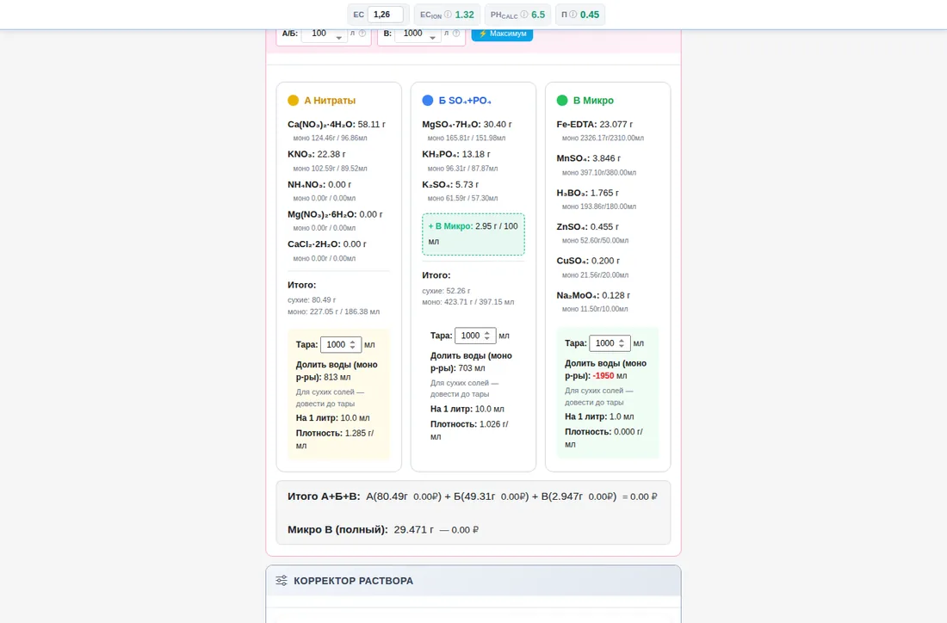Select the ZnSO₄ 0.455 г line
The height and width of the screenshot is (623, 947).
(588, 227)
